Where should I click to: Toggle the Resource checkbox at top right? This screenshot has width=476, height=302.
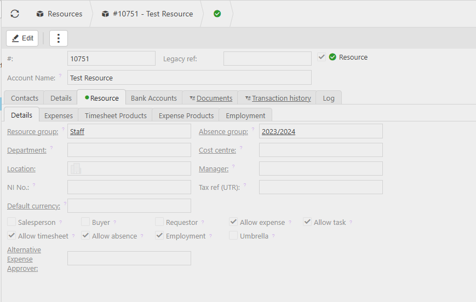point(322,57)
